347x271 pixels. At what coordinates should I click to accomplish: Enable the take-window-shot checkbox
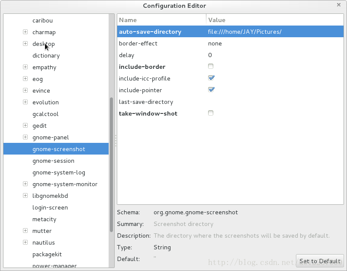coord(211,113)
